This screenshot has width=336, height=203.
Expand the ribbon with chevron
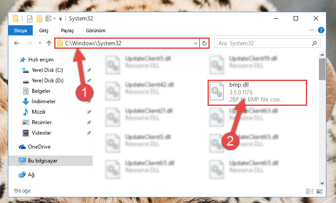pyautogui.click(x=312, y=30)
